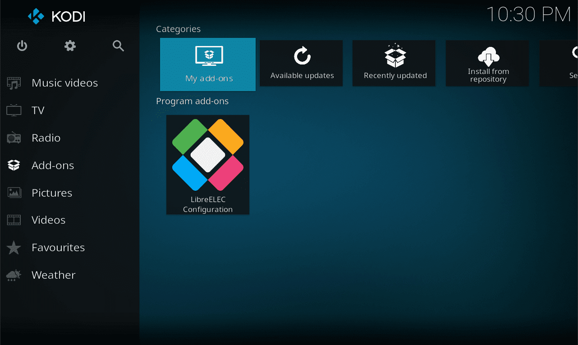The height and width of the screenshot is (345, 578).
Task: Click the Weather cloud icon
Action: 14,275
